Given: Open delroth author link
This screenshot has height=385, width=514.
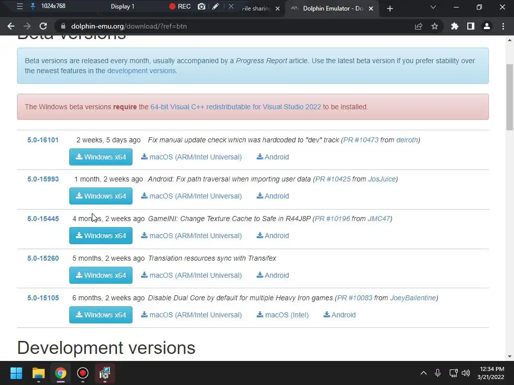Looking at the screenshot, I should coord(407,140).
